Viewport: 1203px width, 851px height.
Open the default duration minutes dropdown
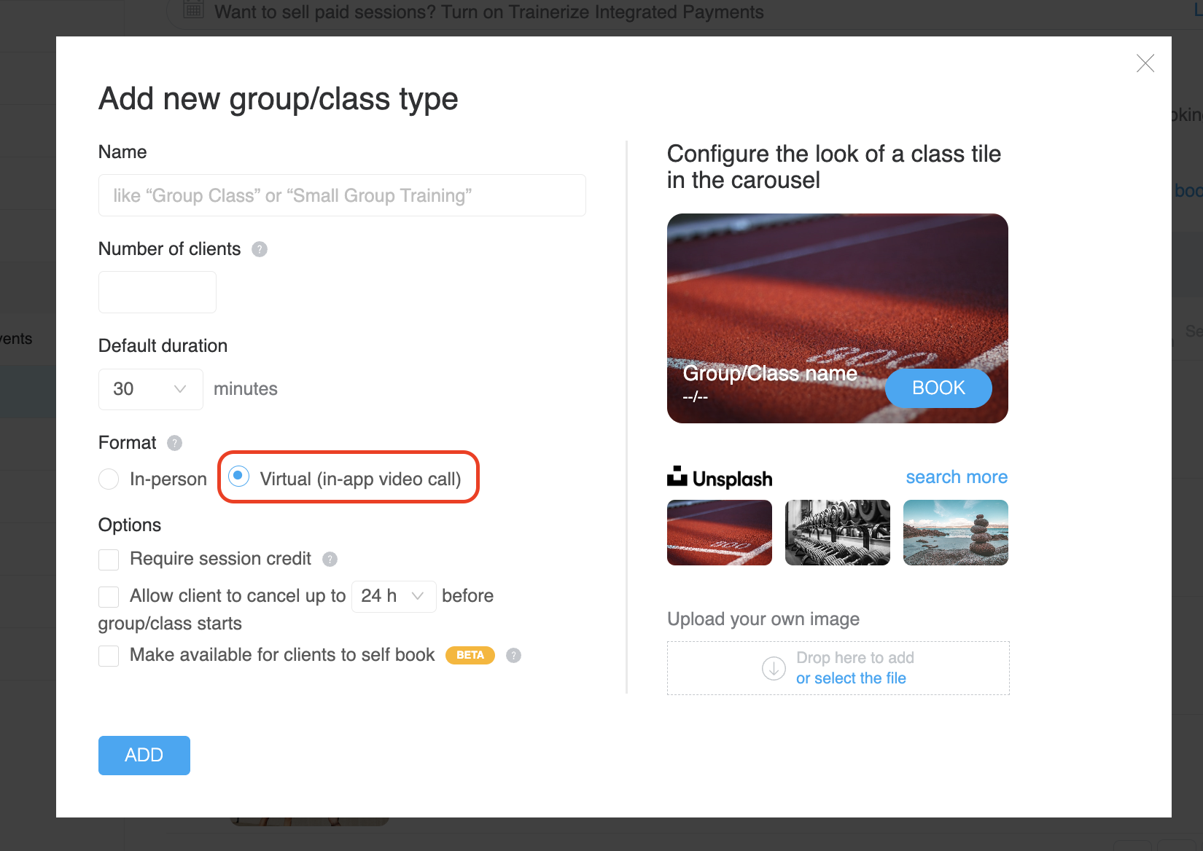pyautogui.click(x=151, y=389)
